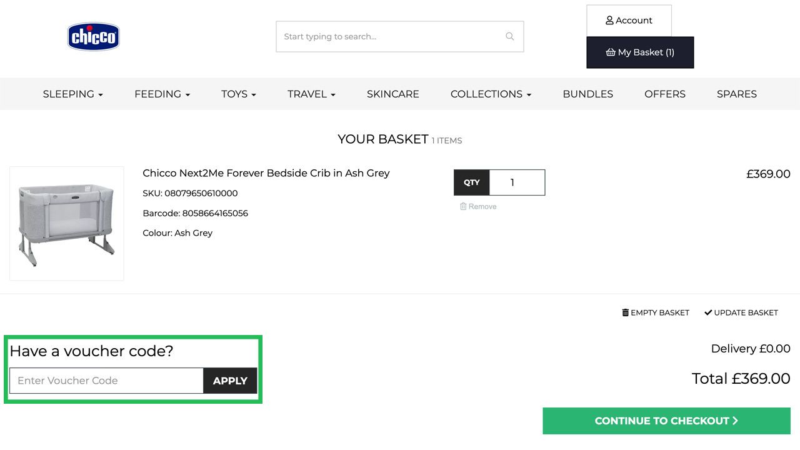
Task: Click the basket icon showing My Basket (1)
Action: pyautogui.click(x=611, y=52)
